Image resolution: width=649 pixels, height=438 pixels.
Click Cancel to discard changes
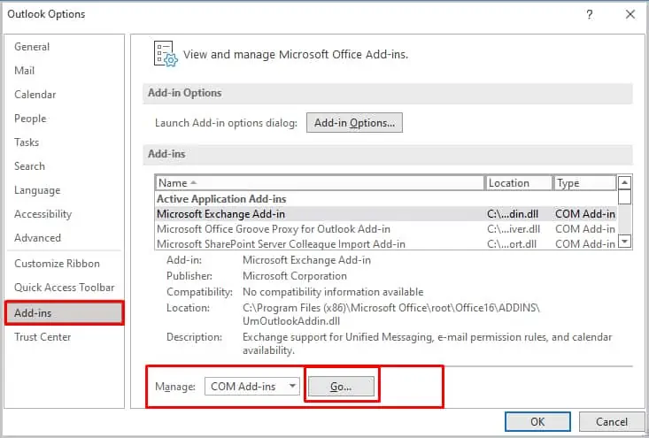pyautogui.click(x=611, y=421)
